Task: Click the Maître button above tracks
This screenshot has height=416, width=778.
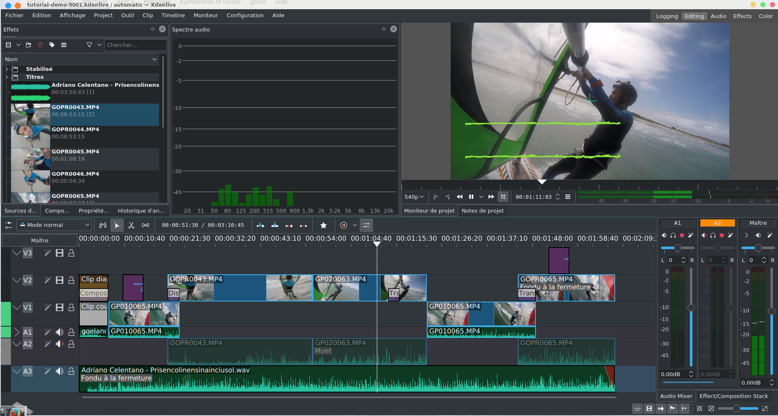Action: (40, 241)
